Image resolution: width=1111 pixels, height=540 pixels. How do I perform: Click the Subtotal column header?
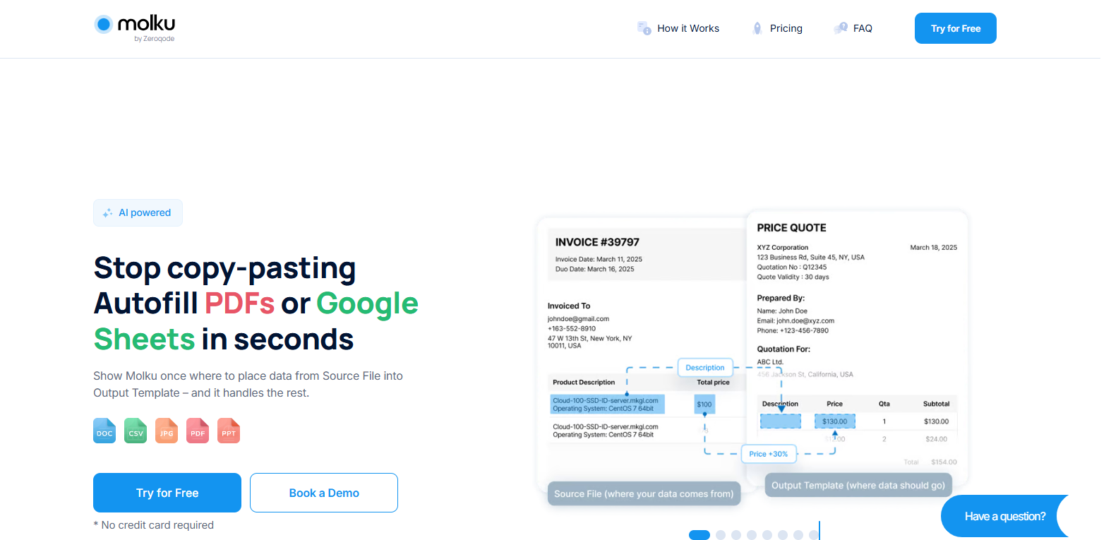(936, 404)
